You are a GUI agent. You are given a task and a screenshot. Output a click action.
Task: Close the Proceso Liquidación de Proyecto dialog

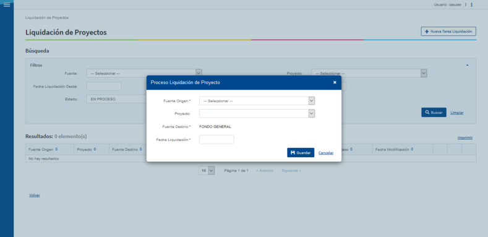335,82
